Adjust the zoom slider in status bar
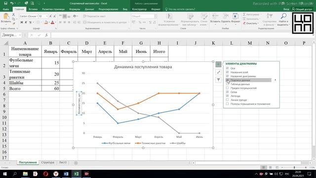316x178 pixels. [294, 167]
